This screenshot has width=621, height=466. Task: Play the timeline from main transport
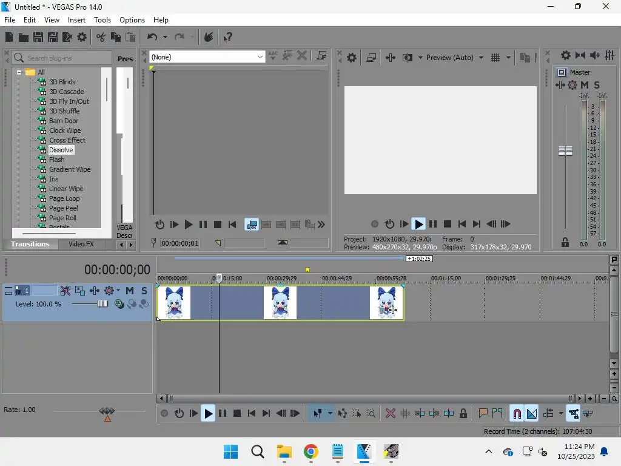point(208,414)
